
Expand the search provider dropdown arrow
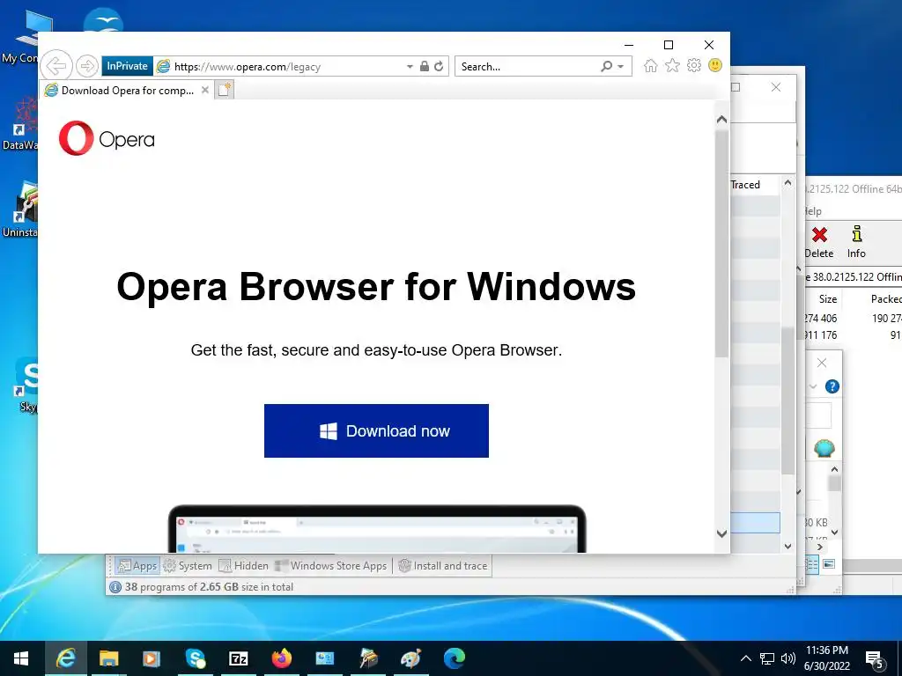621,67
